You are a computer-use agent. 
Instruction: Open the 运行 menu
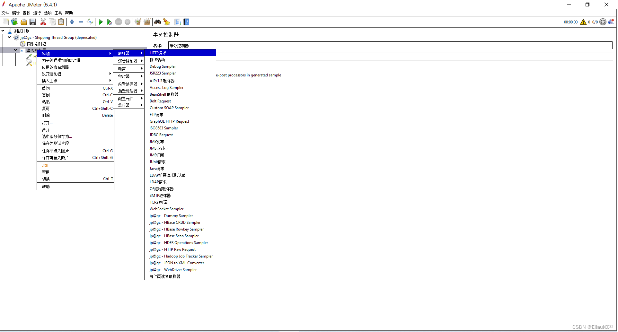coord(37,13)
